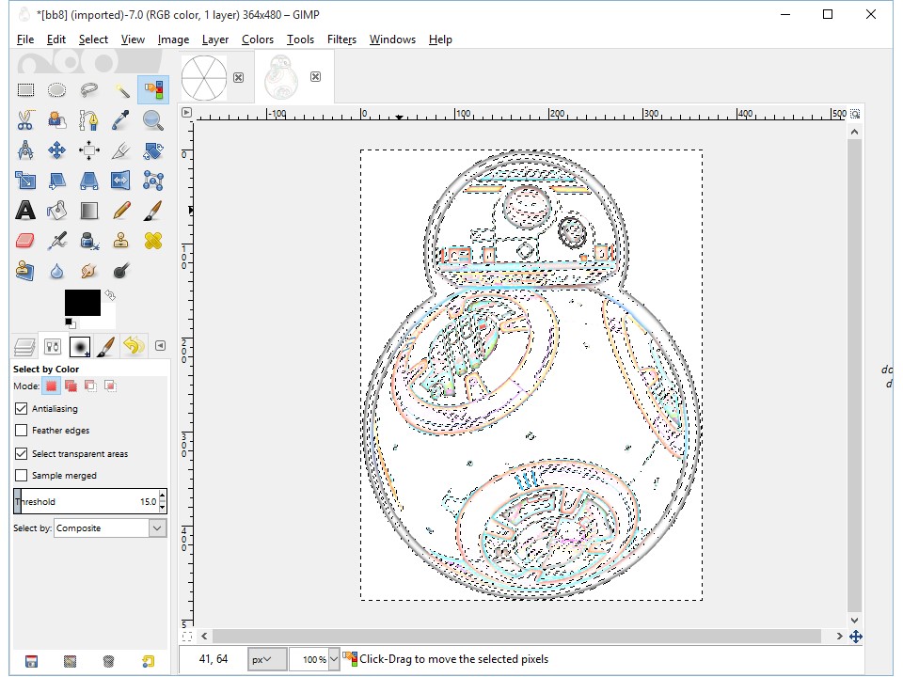Enable the Feather edges option

click(x=22, y=431)
